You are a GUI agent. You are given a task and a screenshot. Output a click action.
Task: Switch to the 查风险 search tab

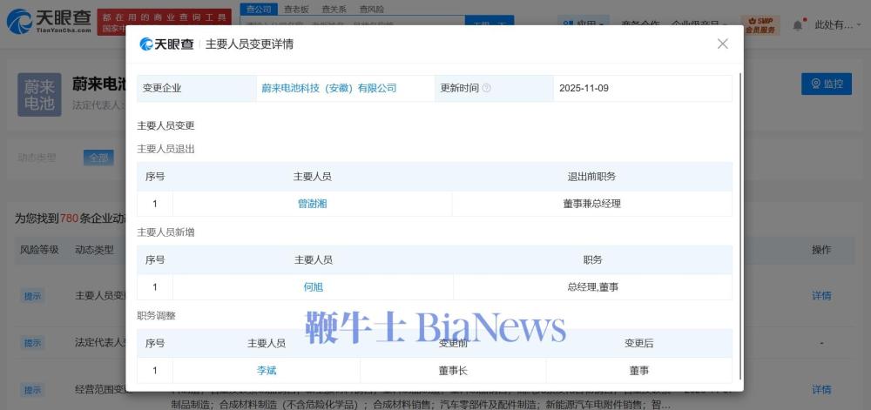click(x=372, y=10)
